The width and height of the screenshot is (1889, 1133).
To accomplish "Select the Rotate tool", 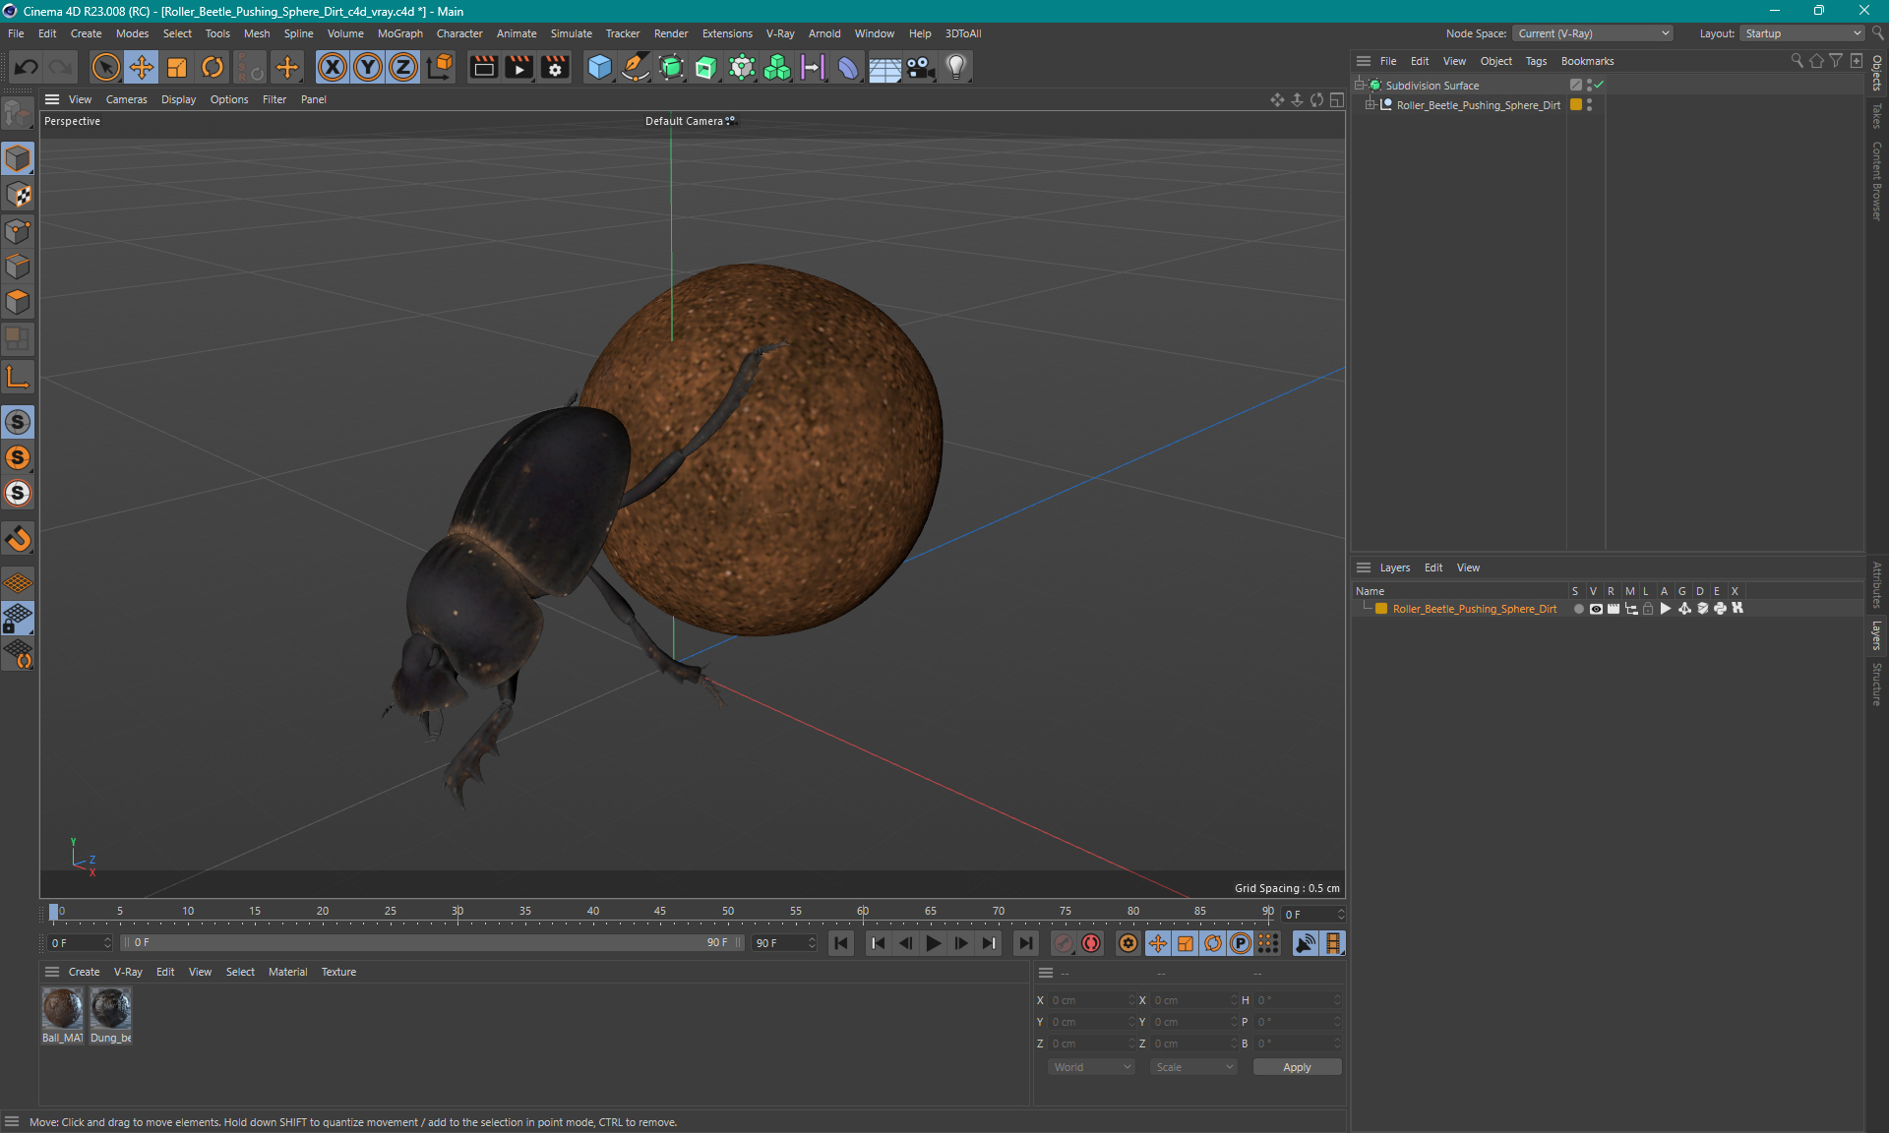I will tap(213, 67).
